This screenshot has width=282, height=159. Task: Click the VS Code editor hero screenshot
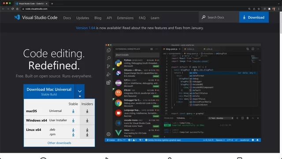click(183, 93)
